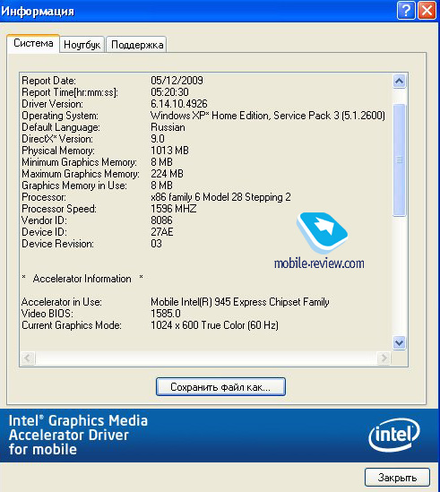This screenshot has width=440, height=492.
Task: Click the Accelerator Information heading
Action: tap(82, 279)
